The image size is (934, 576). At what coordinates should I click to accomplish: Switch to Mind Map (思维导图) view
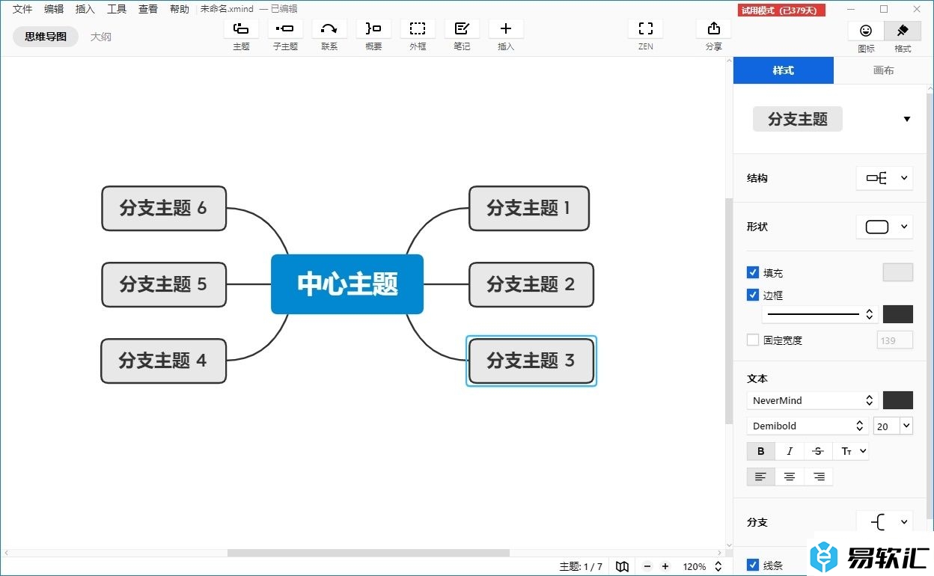tap(46, 36)
